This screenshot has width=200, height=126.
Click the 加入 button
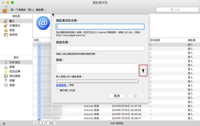(136, 96)
